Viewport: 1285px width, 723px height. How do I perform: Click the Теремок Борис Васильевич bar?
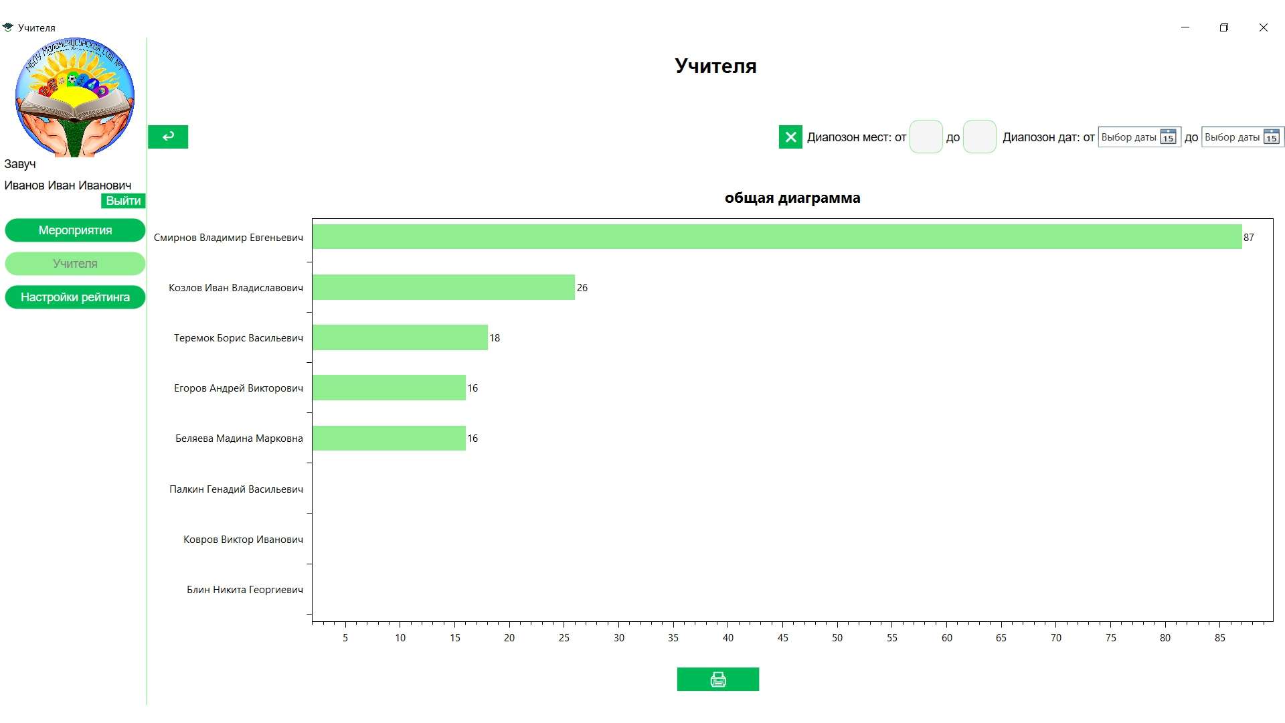click(400, 337)
